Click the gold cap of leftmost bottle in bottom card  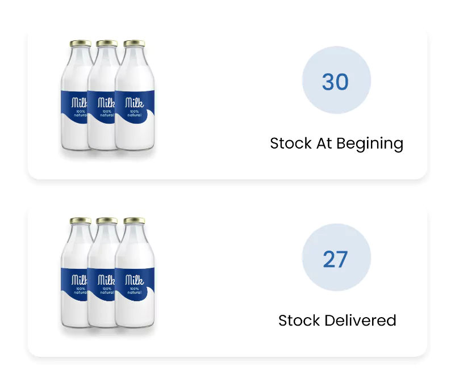pyautogui.click(x=81, y=221)
